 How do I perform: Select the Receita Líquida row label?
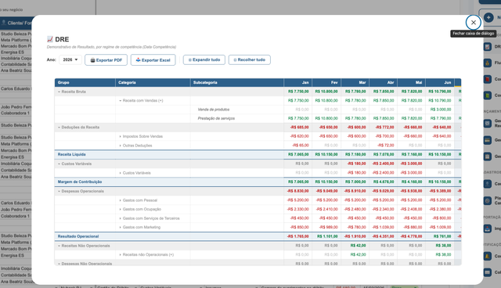tap(71, 154)
